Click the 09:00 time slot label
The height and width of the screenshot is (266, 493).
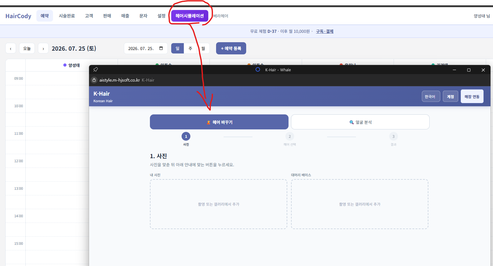[x=19, y=78]
